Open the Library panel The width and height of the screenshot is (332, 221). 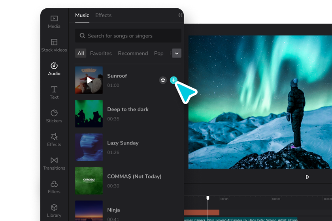click(x=54, y=211)
